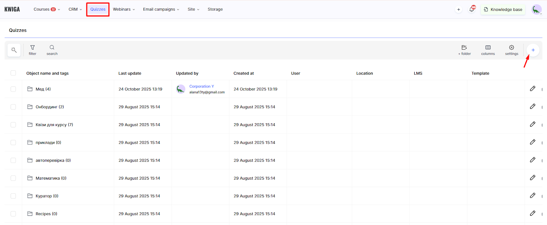Switch to the Storage menu item

(x=215, y=9)
